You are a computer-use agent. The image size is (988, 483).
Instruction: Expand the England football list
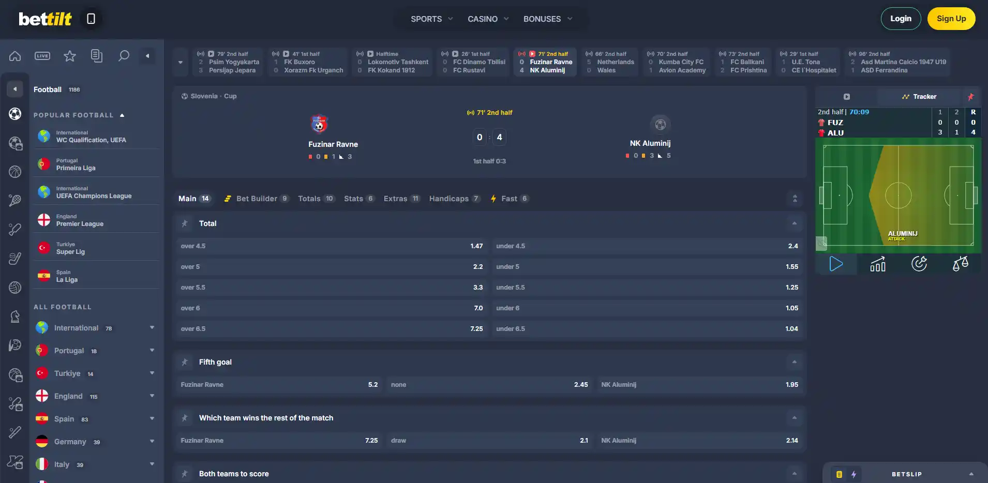coord(152,396)
